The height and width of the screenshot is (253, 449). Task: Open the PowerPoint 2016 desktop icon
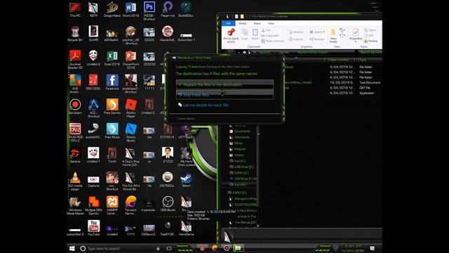pos(130,59)
